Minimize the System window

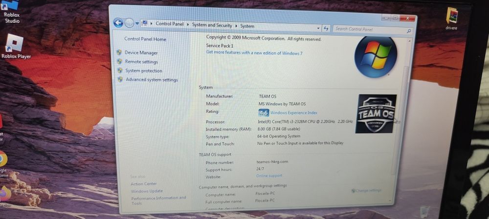click(x=386, y=18)
